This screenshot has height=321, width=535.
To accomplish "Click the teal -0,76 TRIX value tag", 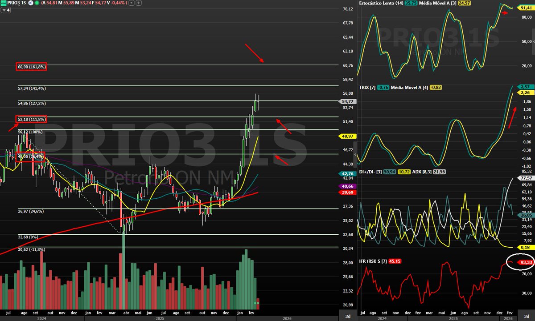I will coord(384,87).
